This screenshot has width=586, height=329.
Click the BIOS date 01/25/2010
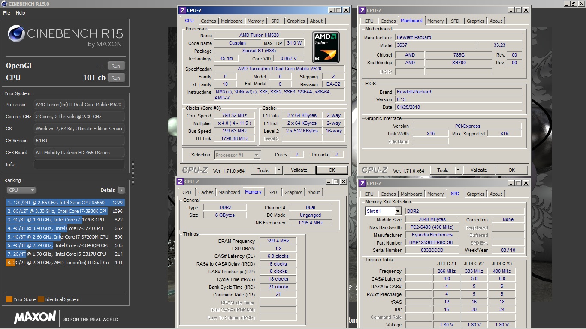[458, 107]
